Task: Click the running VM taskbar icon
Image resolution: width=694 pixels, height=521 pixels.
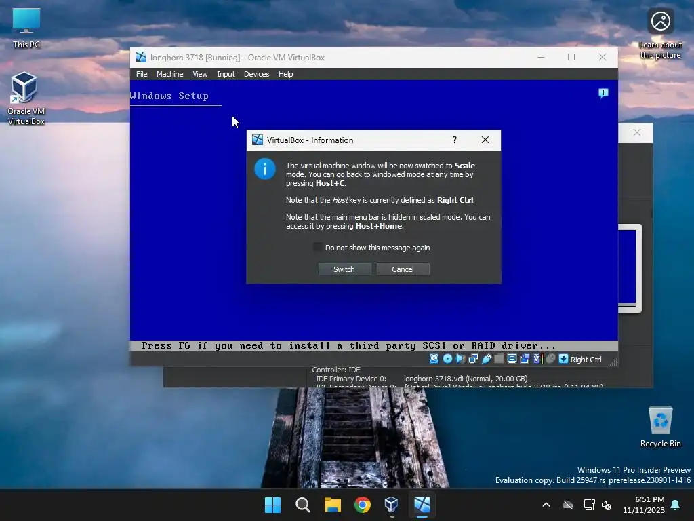Action: tap(422, 505)
